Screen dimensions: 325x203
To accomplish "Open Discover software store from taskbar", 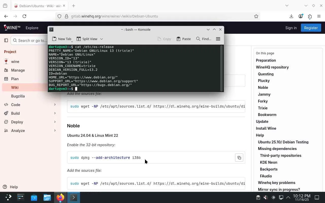I will coord(34,197).
